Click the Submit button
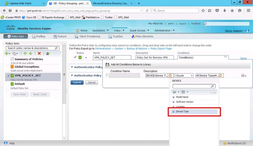Screen dimensions: 253x146 (77, 82)
